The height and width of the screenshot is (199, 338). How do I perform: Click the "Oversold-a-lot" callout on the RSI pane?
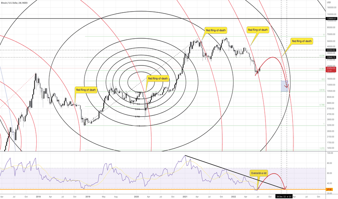pyautogui.click(x=259, y=173)
